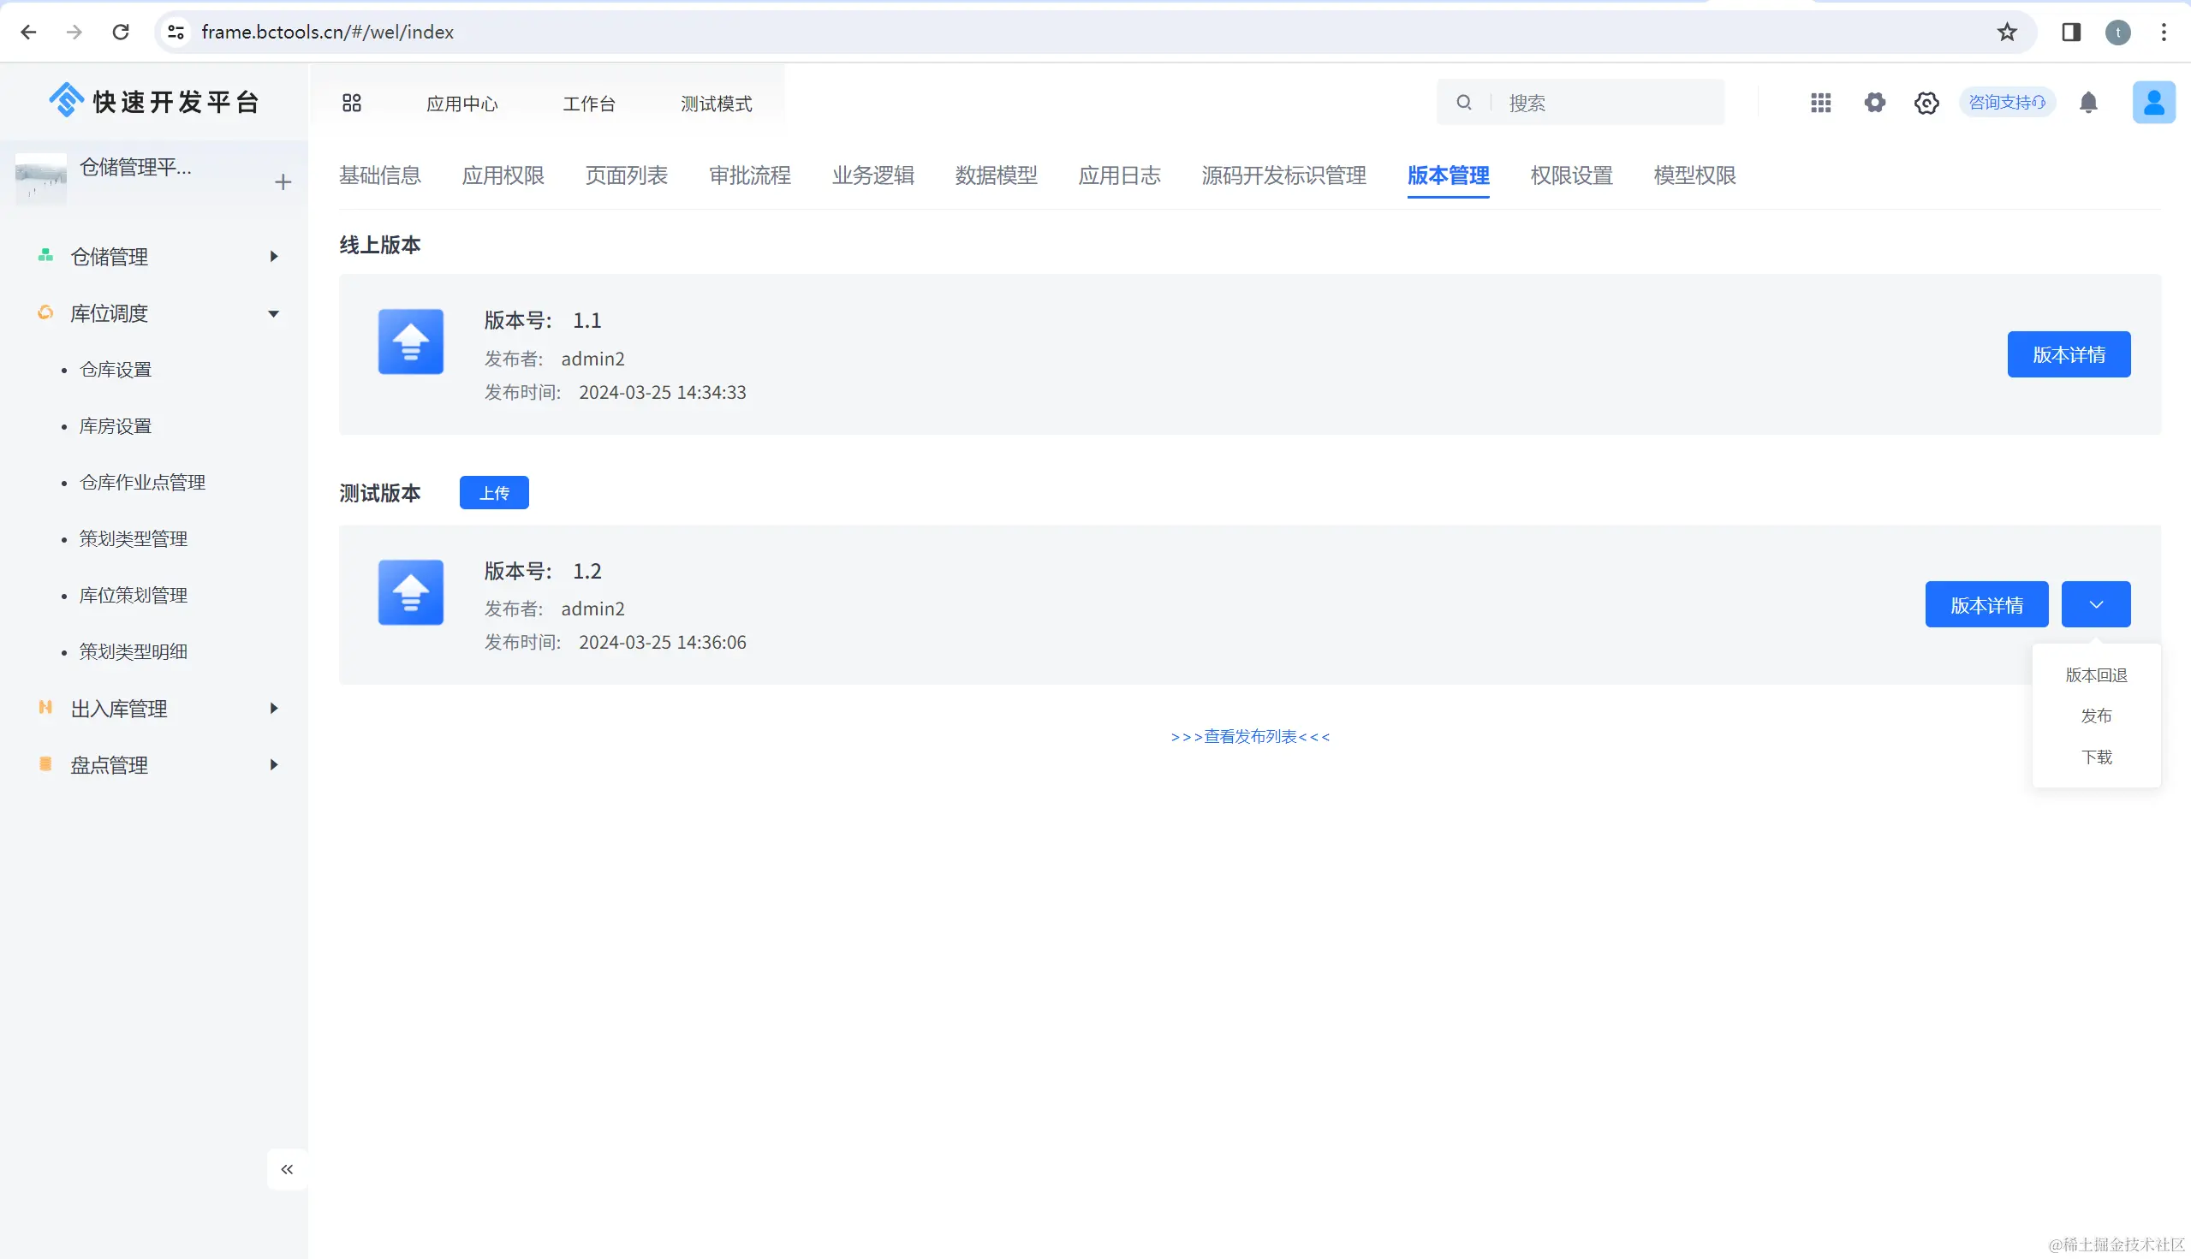
Task: Click the user avatar icon
Action: (x=2153, y=103)
